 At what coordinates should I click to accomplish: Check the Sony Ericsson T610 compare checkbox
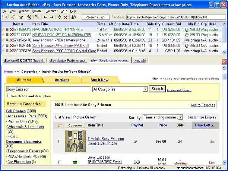(60, 162)
